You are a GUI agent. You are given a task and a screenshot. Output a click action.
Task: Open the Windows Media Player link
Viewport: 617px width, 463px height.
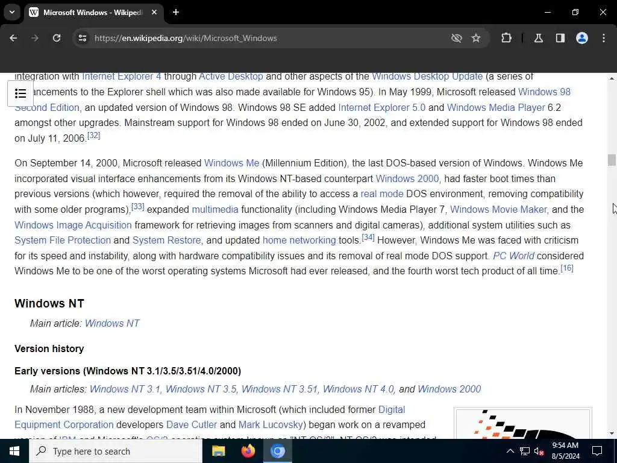coord(496,107)
